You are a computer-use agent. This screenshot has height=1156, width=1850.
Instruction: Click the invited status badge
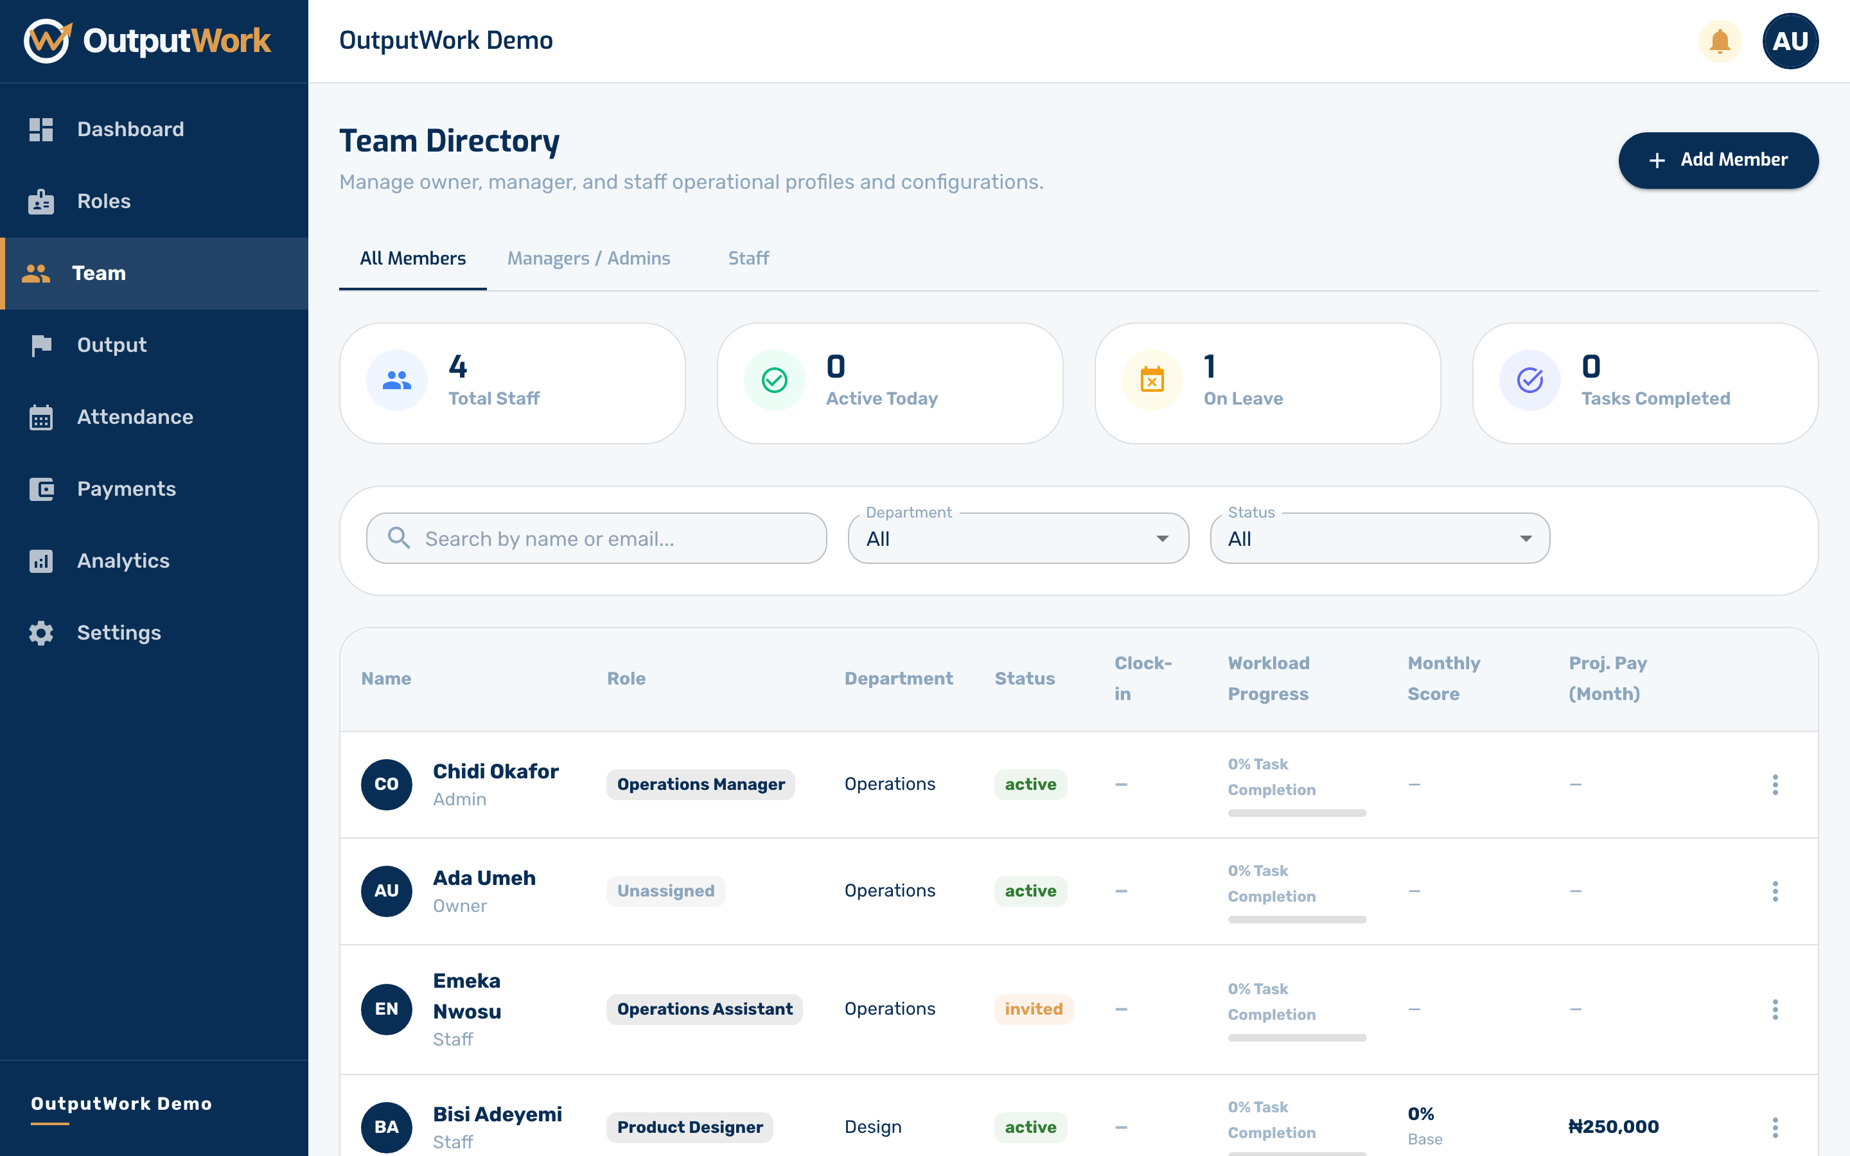tap(1034, 1009)
